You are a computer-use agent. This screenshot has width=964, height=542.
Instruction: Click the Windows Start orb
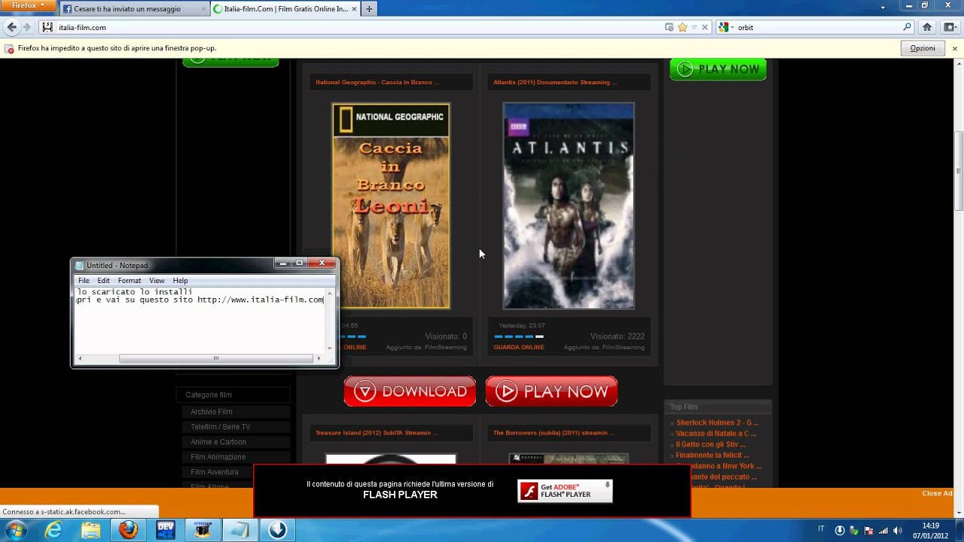tap(15, 530)
